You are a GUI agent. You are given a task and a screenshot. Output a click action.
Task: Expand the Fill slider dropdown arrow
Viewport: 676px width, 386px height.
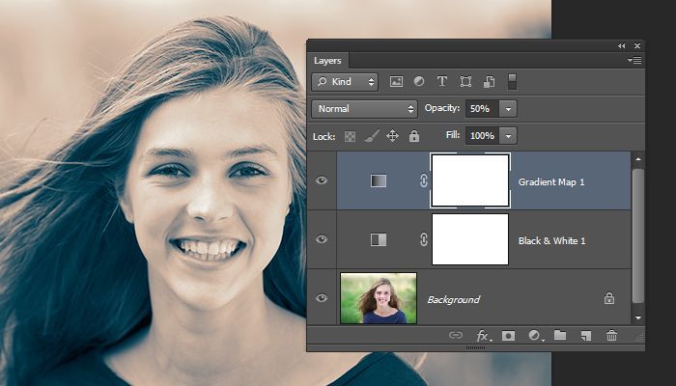click(509, 136)
